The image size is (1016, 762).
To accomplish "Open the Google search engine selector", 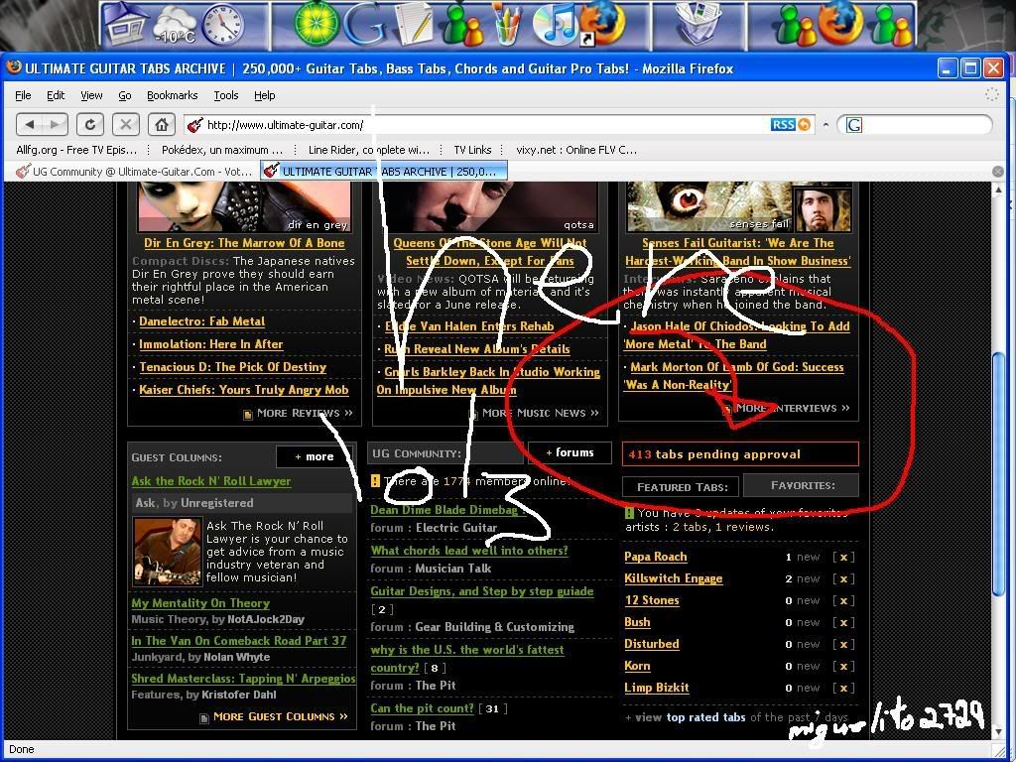I will pyautogui.click(x=854, y=125).
